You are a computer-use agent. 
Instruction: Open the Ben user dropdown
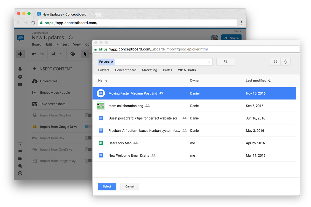(237, 31)
